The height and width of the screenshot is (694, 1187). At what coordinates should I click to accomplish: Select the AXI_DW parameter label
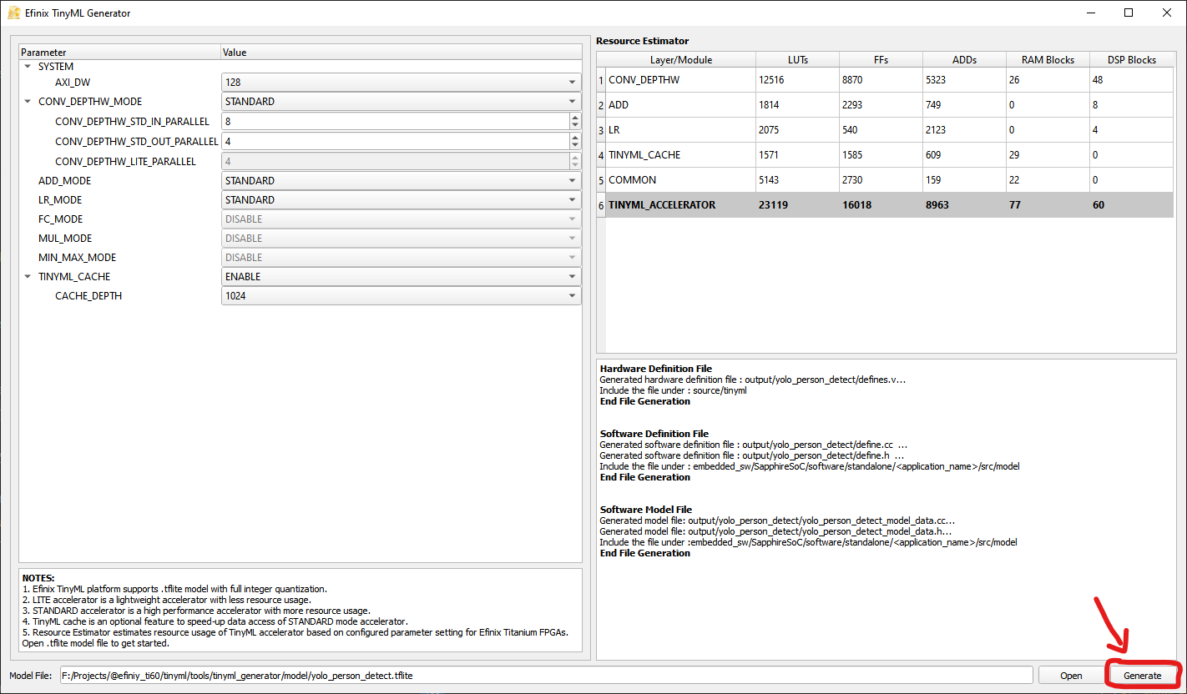pyautogui.click(x=73, y=83)
